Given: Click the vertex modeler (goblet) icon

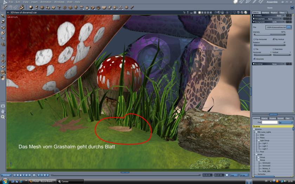Looking at the screenshot, I should [37, 7].
